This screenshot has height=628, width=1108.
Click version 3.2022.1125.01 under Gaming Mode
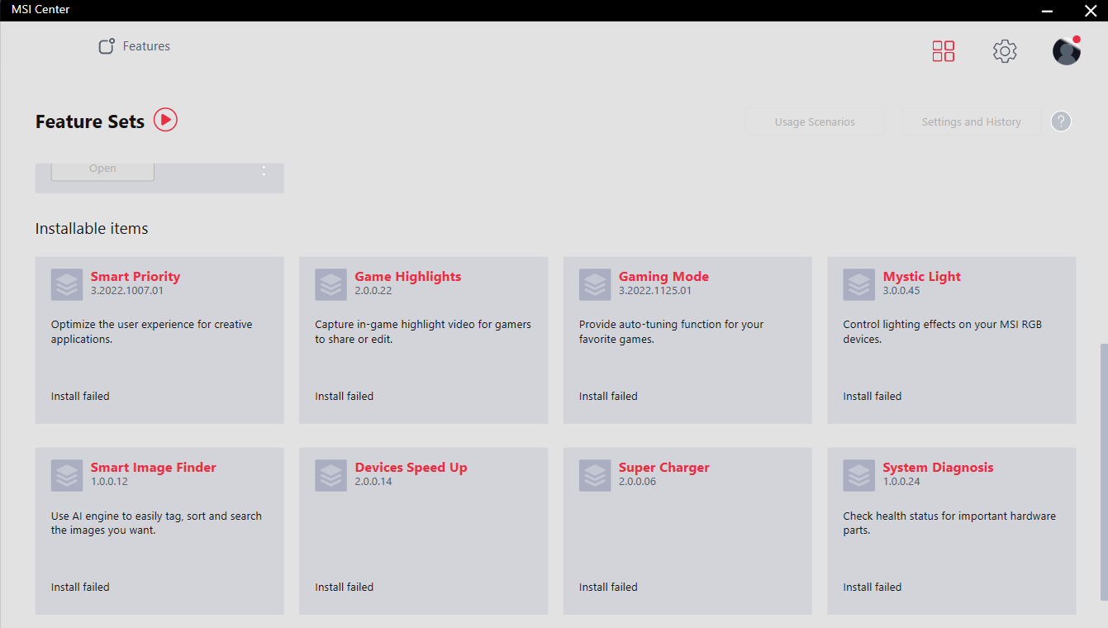655,291
